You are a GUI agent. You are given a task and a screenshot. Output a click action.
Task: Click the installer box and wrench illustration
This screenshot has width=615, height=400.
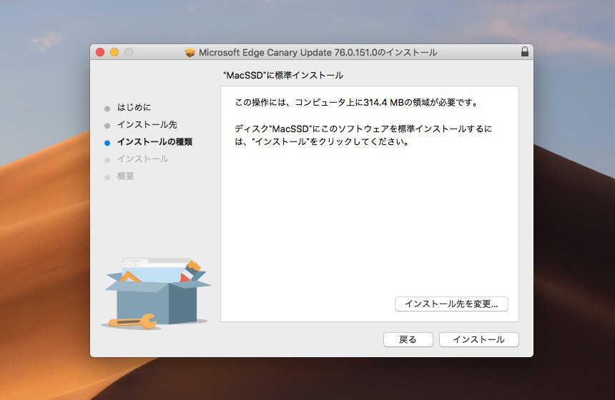157,294
